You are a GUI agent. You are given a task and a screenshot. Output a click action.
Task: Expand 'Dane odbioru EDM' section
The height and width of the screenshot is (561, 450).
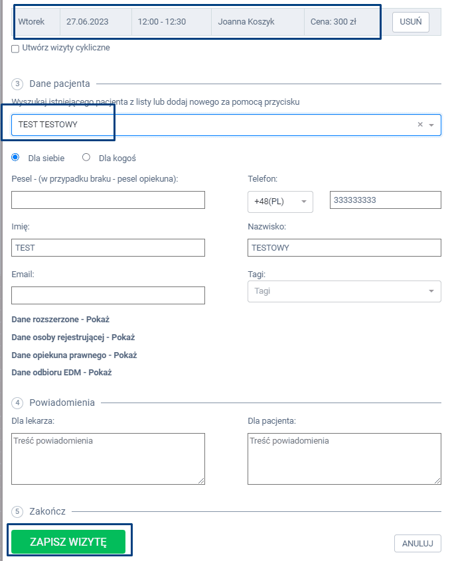pyautogui.click(x=62, y=372)
